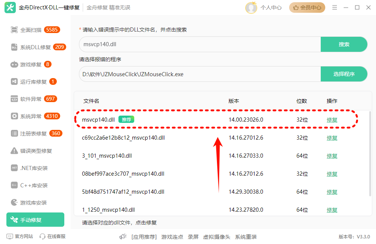This screenshot has width=376, height=244.
Task: Select the 08bef997ace3c707_msvcp140.dll file name
Action: pos(123,173)
